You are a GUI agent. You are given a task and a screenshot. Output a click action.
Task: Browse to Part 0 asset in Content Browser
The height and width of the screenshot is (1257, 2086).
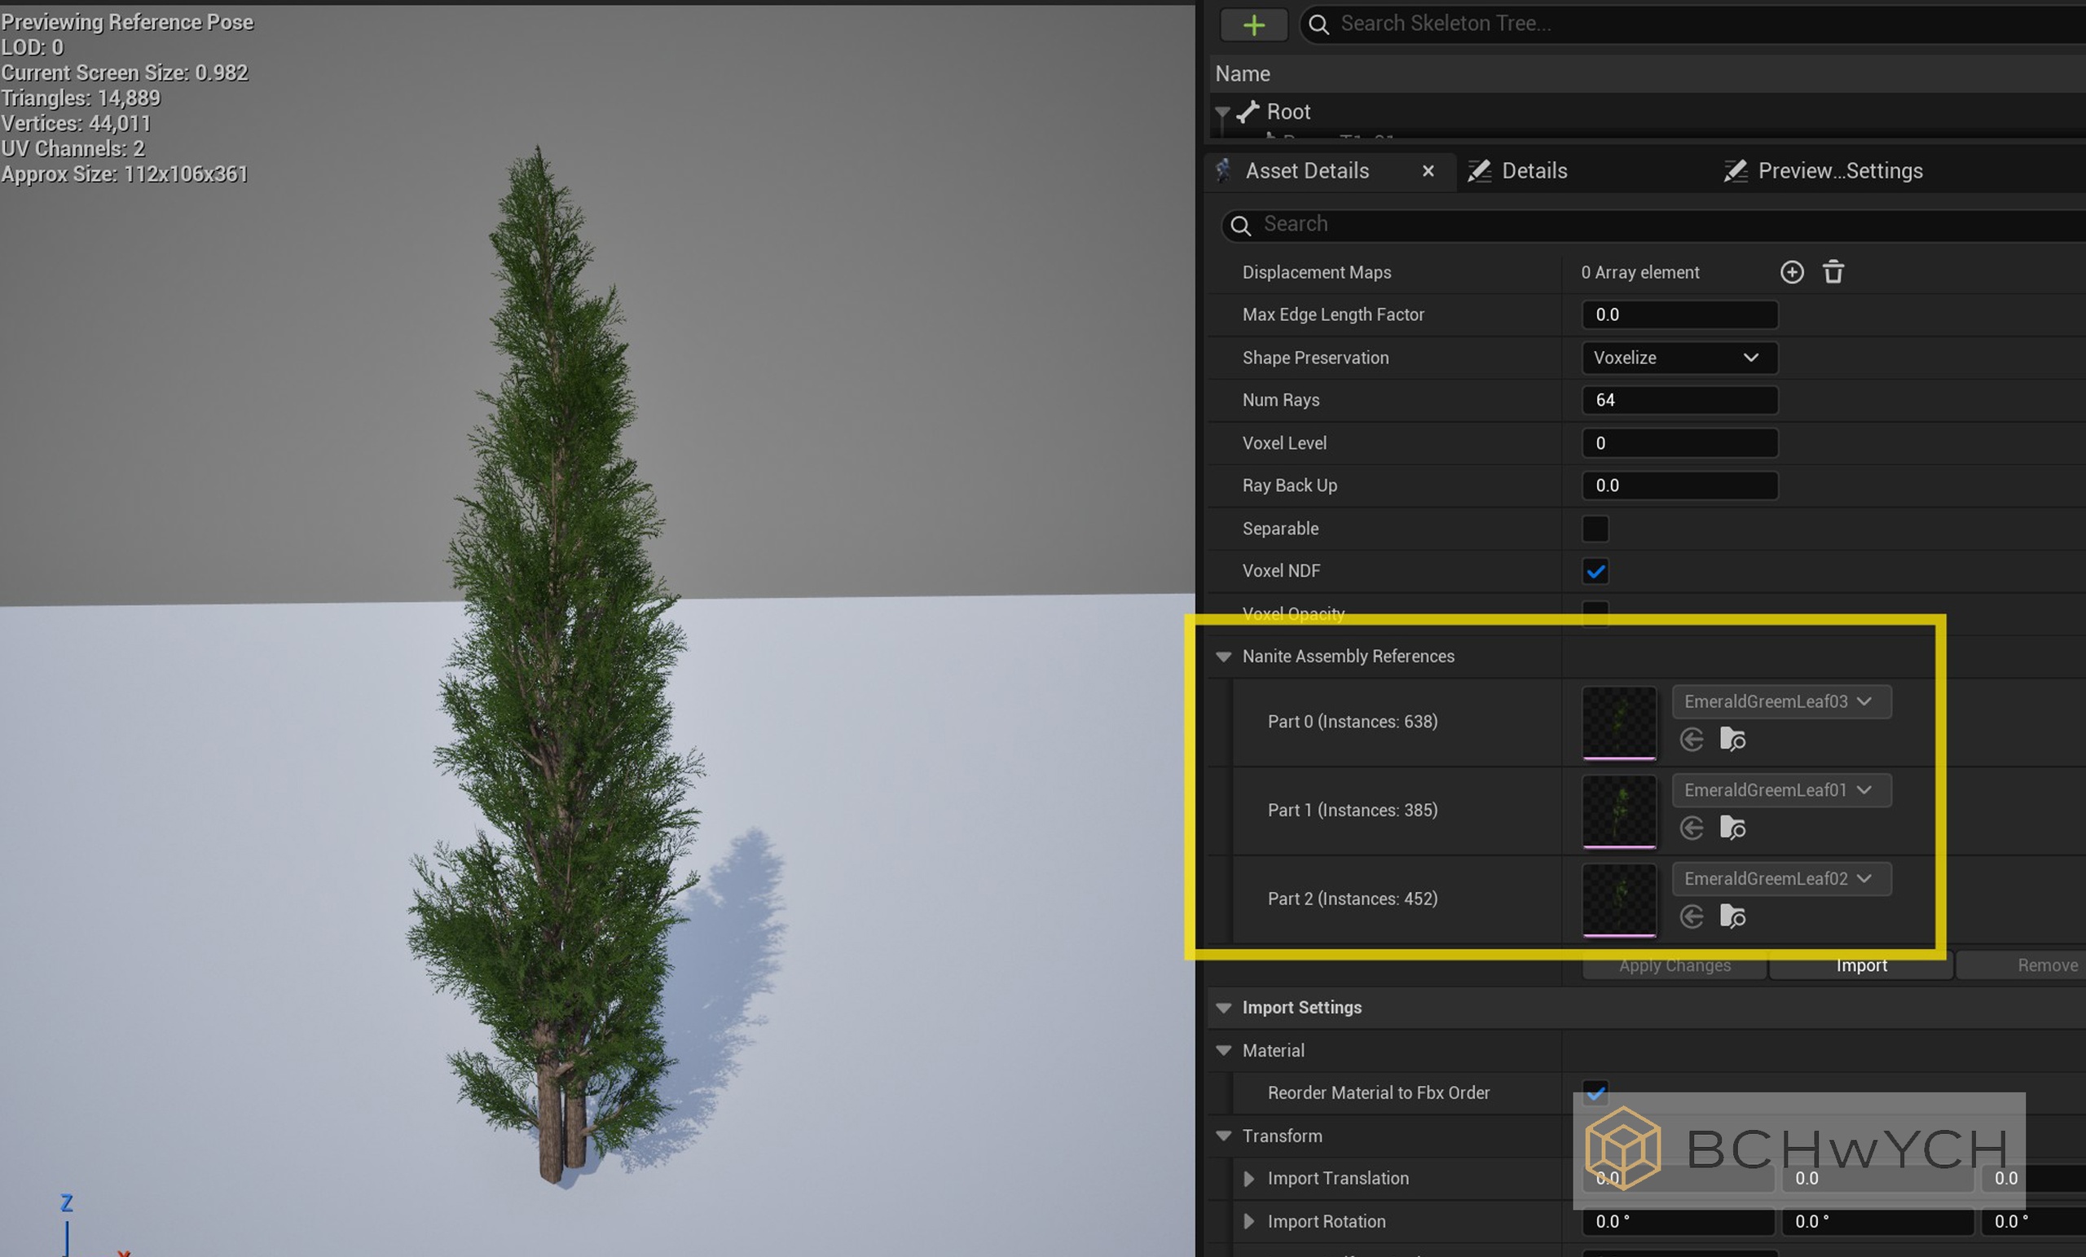(1732, 740)
